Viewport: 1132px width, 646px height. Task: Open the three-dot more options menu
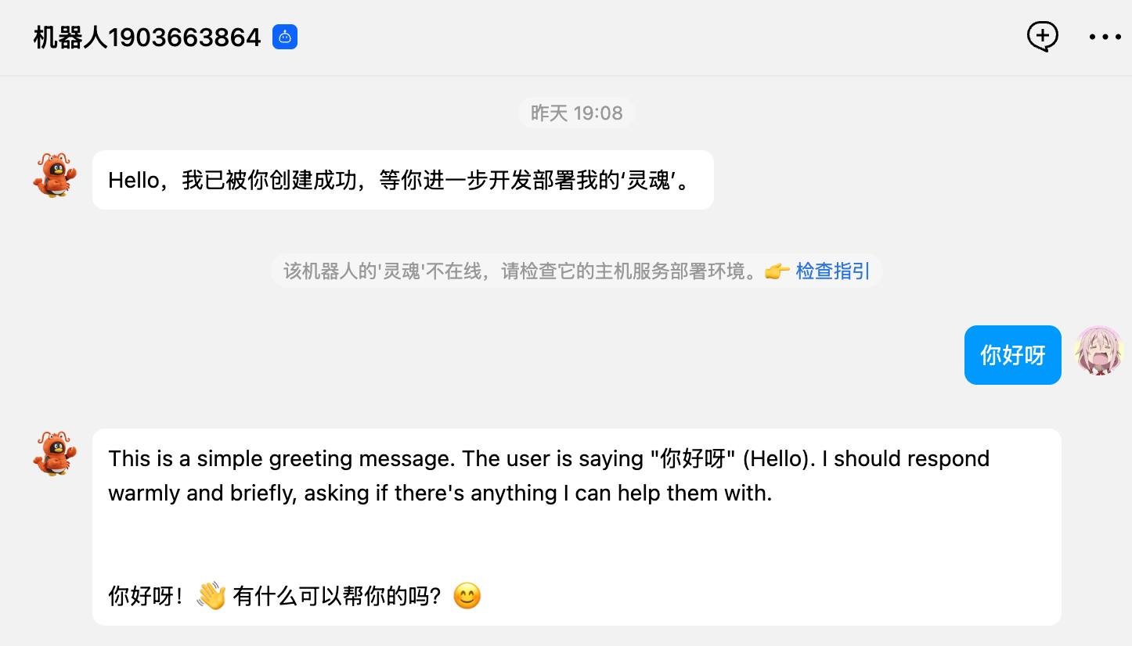(1105, 37)
